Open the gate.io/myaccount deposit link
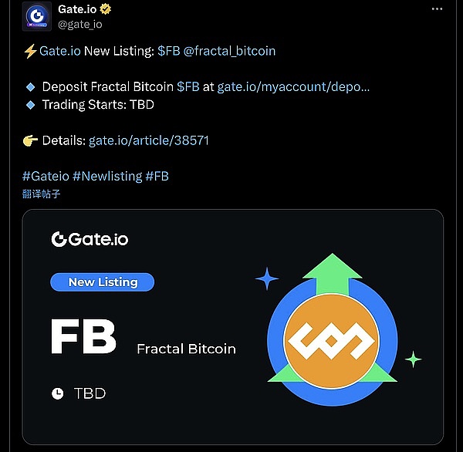Viewport: 463px width, 452px height. (293, 86)
